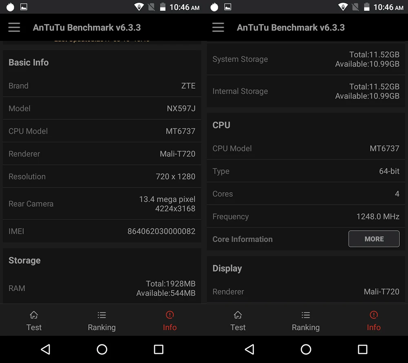Tap Ranking list icon on left screen
The image size is (408, 363).
(102, 315)
